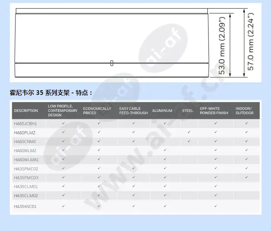Click HA60JCBH1 Easy Cable Feed-Through checkmark
Viewport: 271px width, 231px height.
[x=133, y=123]
